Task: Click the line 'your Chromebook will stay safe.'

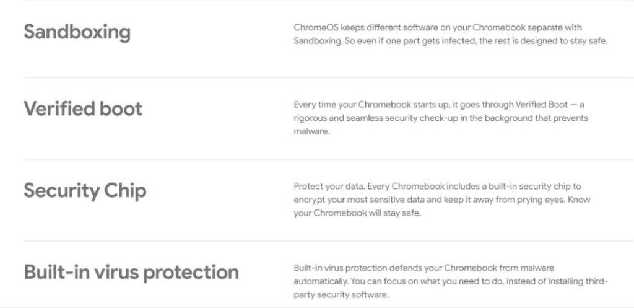Action: click(357, 213)
